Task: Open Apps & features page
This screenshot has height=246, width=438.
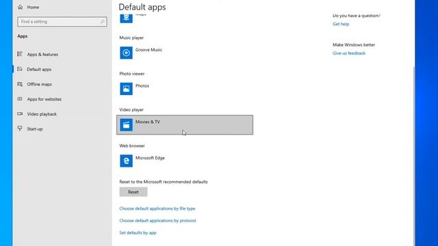Action: tap(42, 55)
